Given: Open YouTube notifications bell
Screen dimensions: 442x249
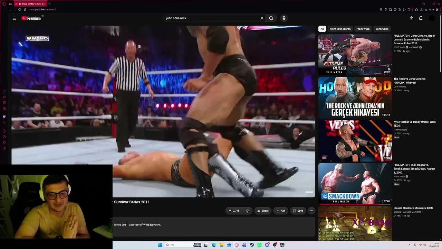Looking at the screenshot, I should pos(421,18).
